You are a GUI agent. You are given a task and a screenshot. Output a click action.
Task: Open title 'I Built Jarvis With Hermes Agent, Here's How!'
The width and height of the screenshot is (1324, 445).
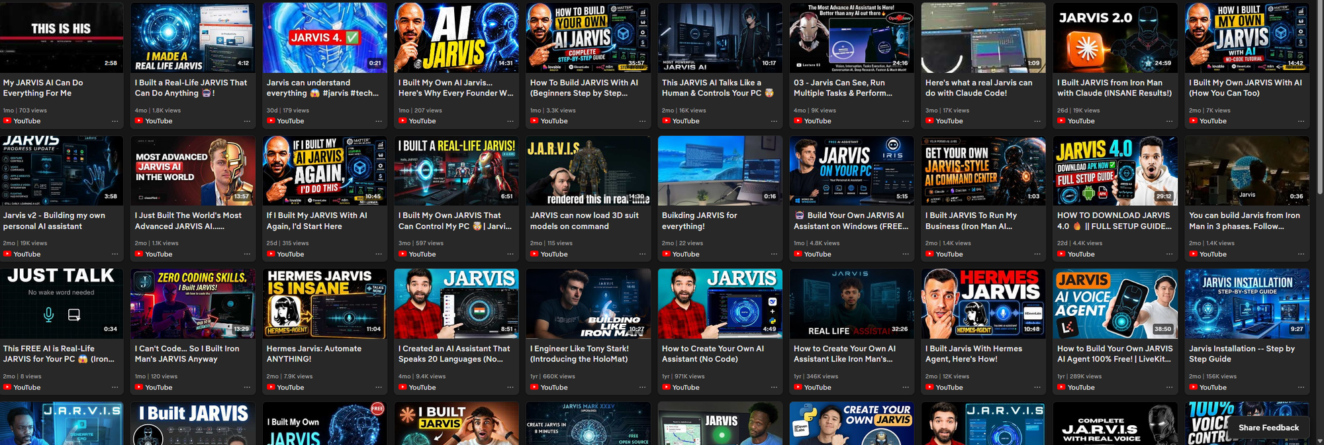click(x=973, y=354)
